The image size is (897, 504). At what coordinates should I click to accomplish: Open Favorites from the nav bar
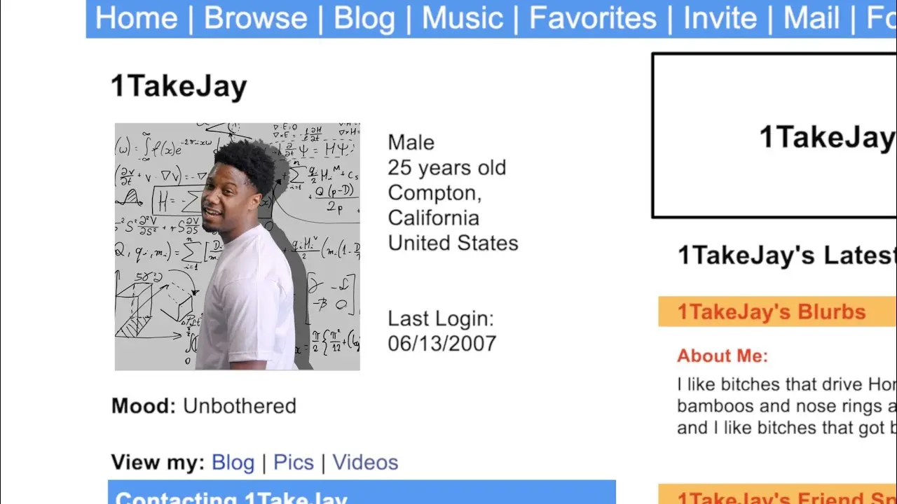click(x=593, y=17)
